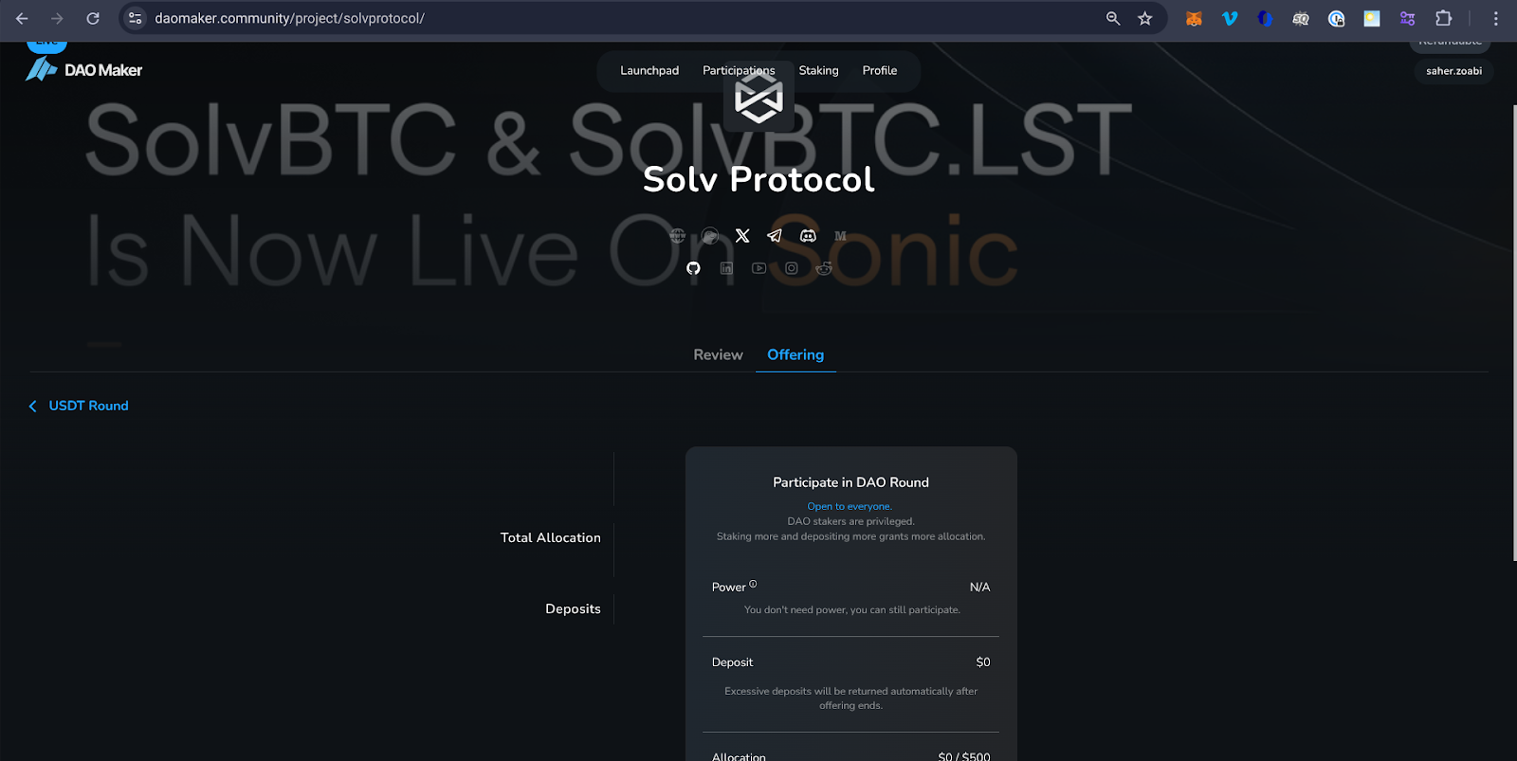Click the Solv Protocol logo icon

tap(758, 97)
